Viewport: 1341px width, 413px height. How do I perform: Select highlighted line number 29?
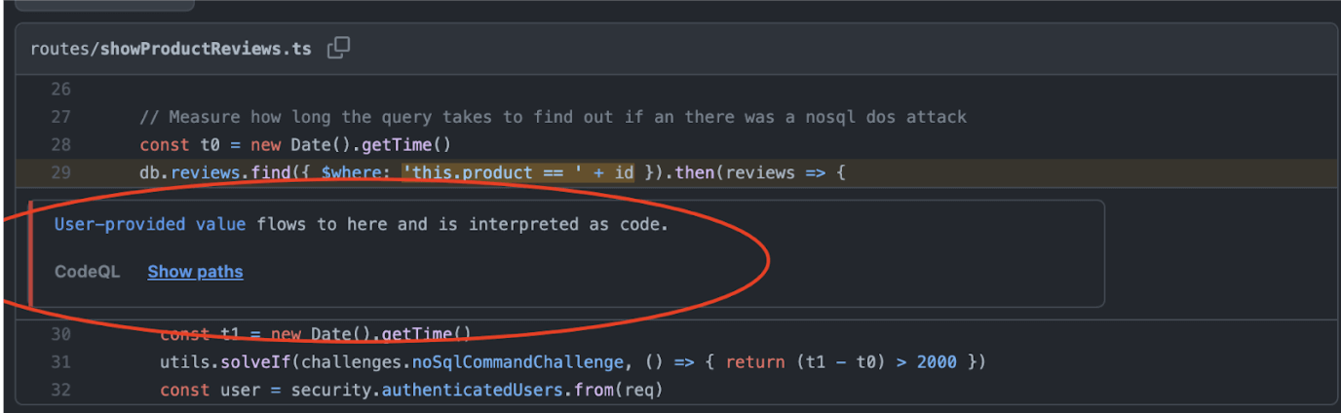click(60, 172)
